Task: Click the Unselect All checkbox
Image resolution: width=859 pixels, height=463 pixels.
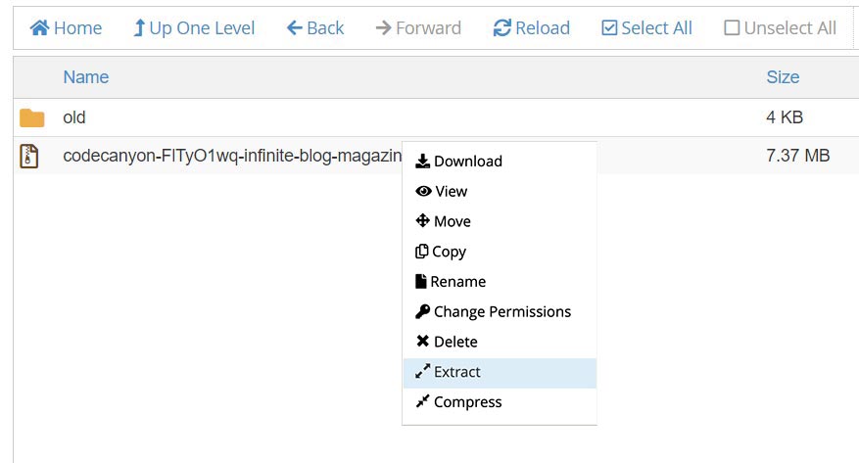Action: click(732, 28)
